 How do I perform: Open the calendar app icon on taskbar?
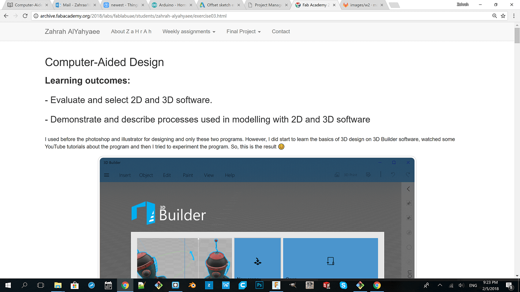(108, 285)
